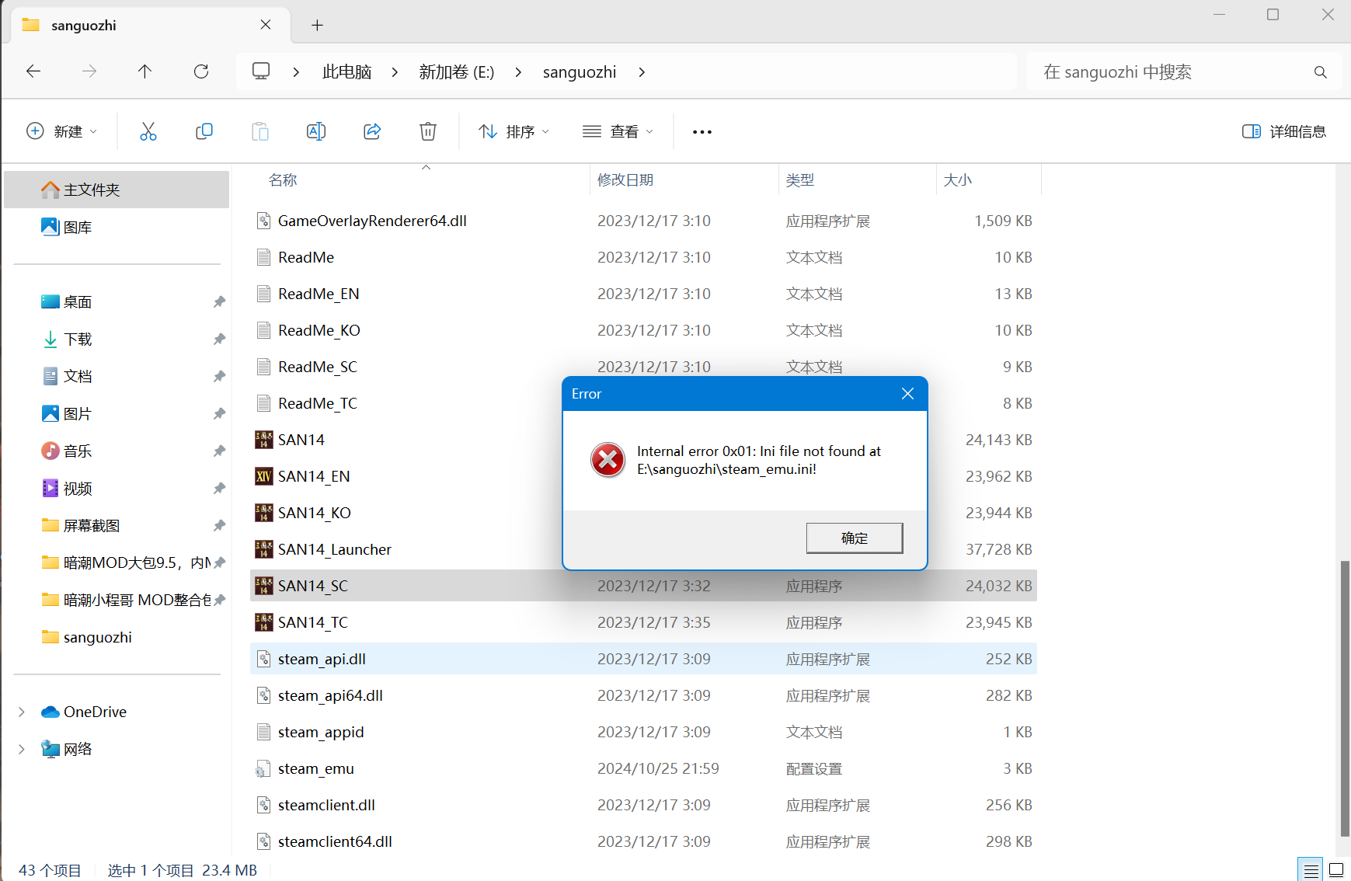Click the refresh button in navigation bar
The height and width of the screenshot is (881, 1351).
click(x=201, y=71)
